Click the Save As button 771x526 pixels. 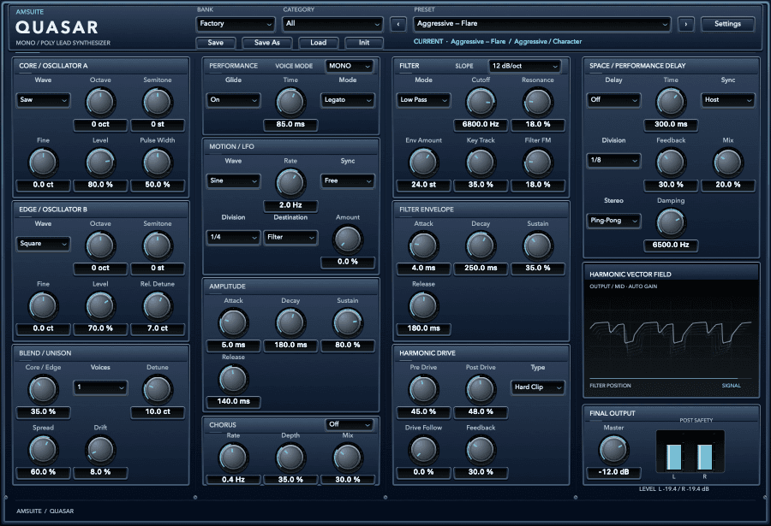pos(267,43)
